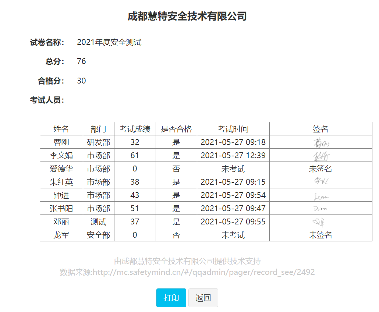
Task: Select 朱红英's signature image
Action: [321, 181]
